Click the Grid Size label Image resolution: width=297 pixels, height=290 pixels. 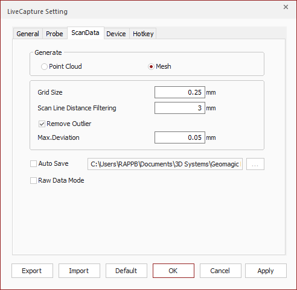pyautogui.click(x=50, y=92)
